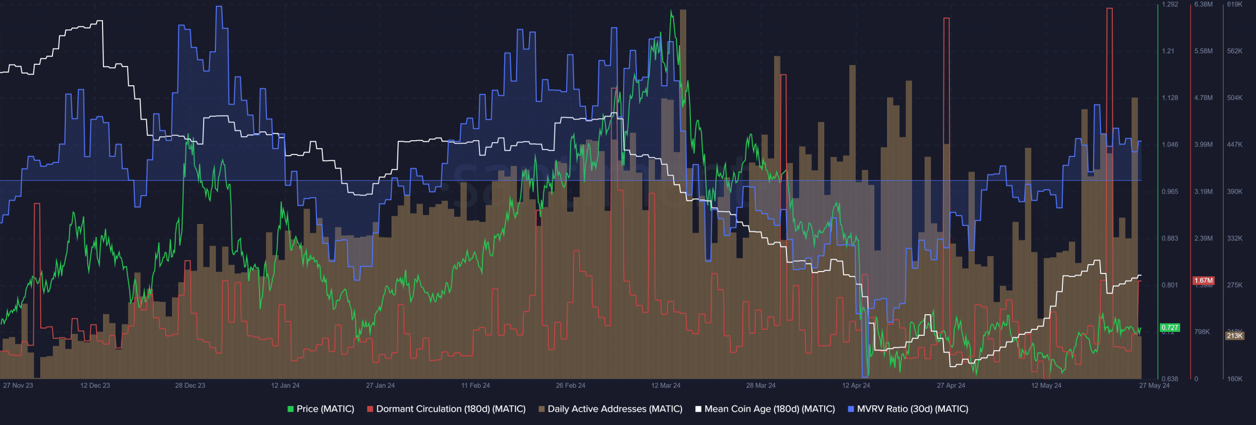Click the brown 213K active addresses tag

coord(1235,336)
